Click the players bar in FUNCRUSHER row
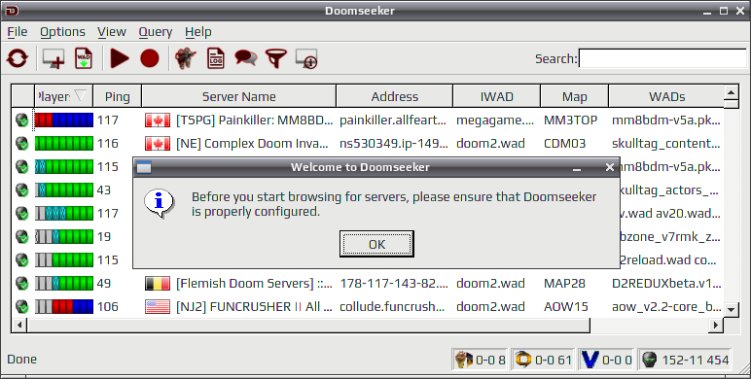The image size is (751, 379). (64, 307)
